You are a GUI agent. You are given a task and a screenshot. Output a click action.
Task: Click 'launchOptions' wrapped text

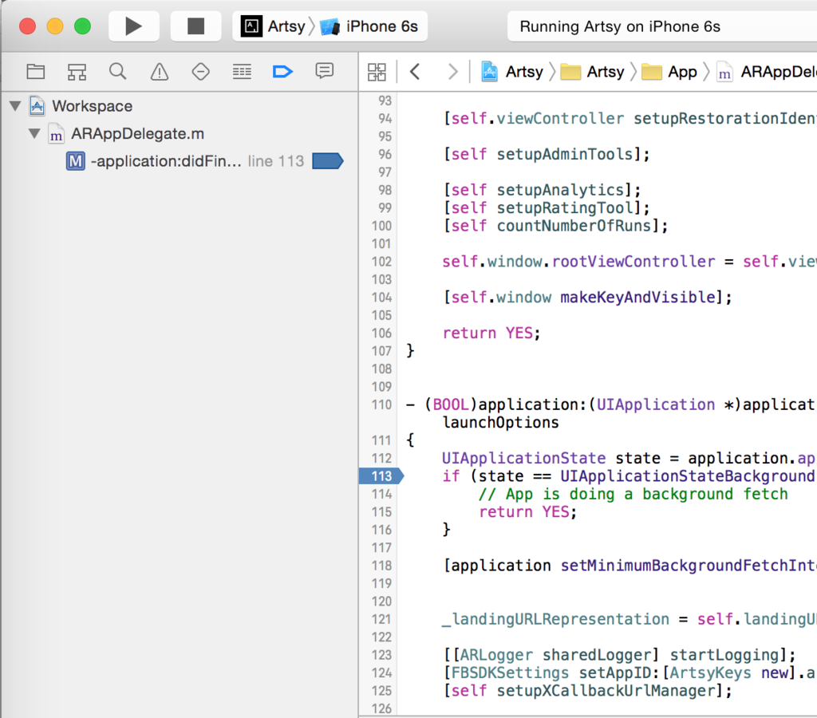click(x=501, y=423)
